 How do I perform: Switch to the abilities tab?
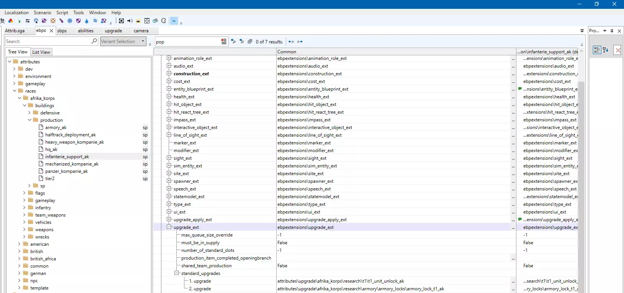(x=86, y=31)
